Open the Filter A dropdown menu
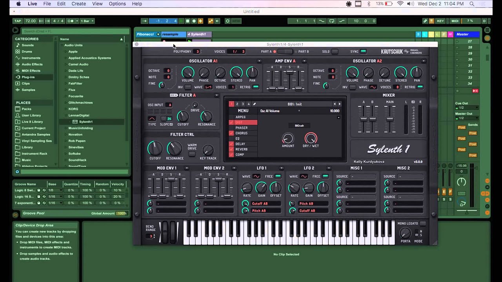The height and width of the screenshot is (282, 502). (x=216, y=95)
